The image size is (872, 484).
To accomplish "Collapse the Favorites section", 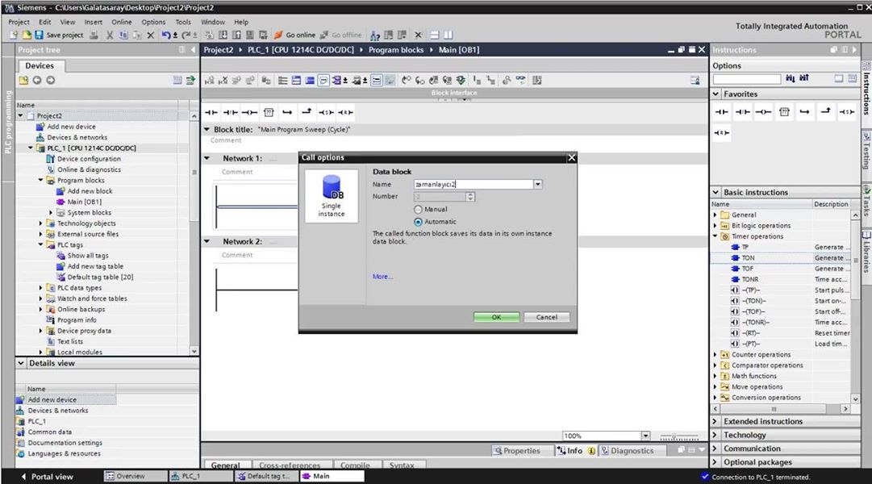I will pyautogui.click(x=716, y=94).
